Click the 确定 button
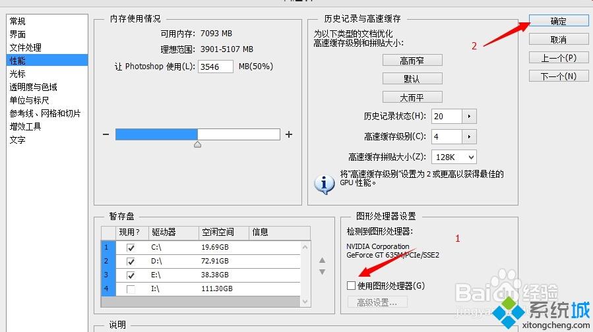 [x=559, y=21]
